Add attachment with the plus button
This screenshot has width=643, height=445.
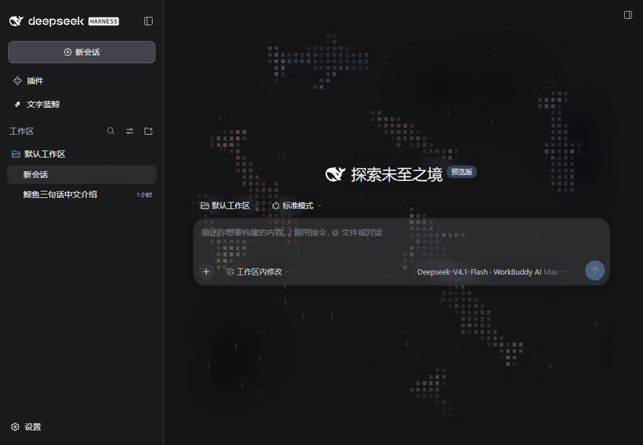(x=206, y=271)
